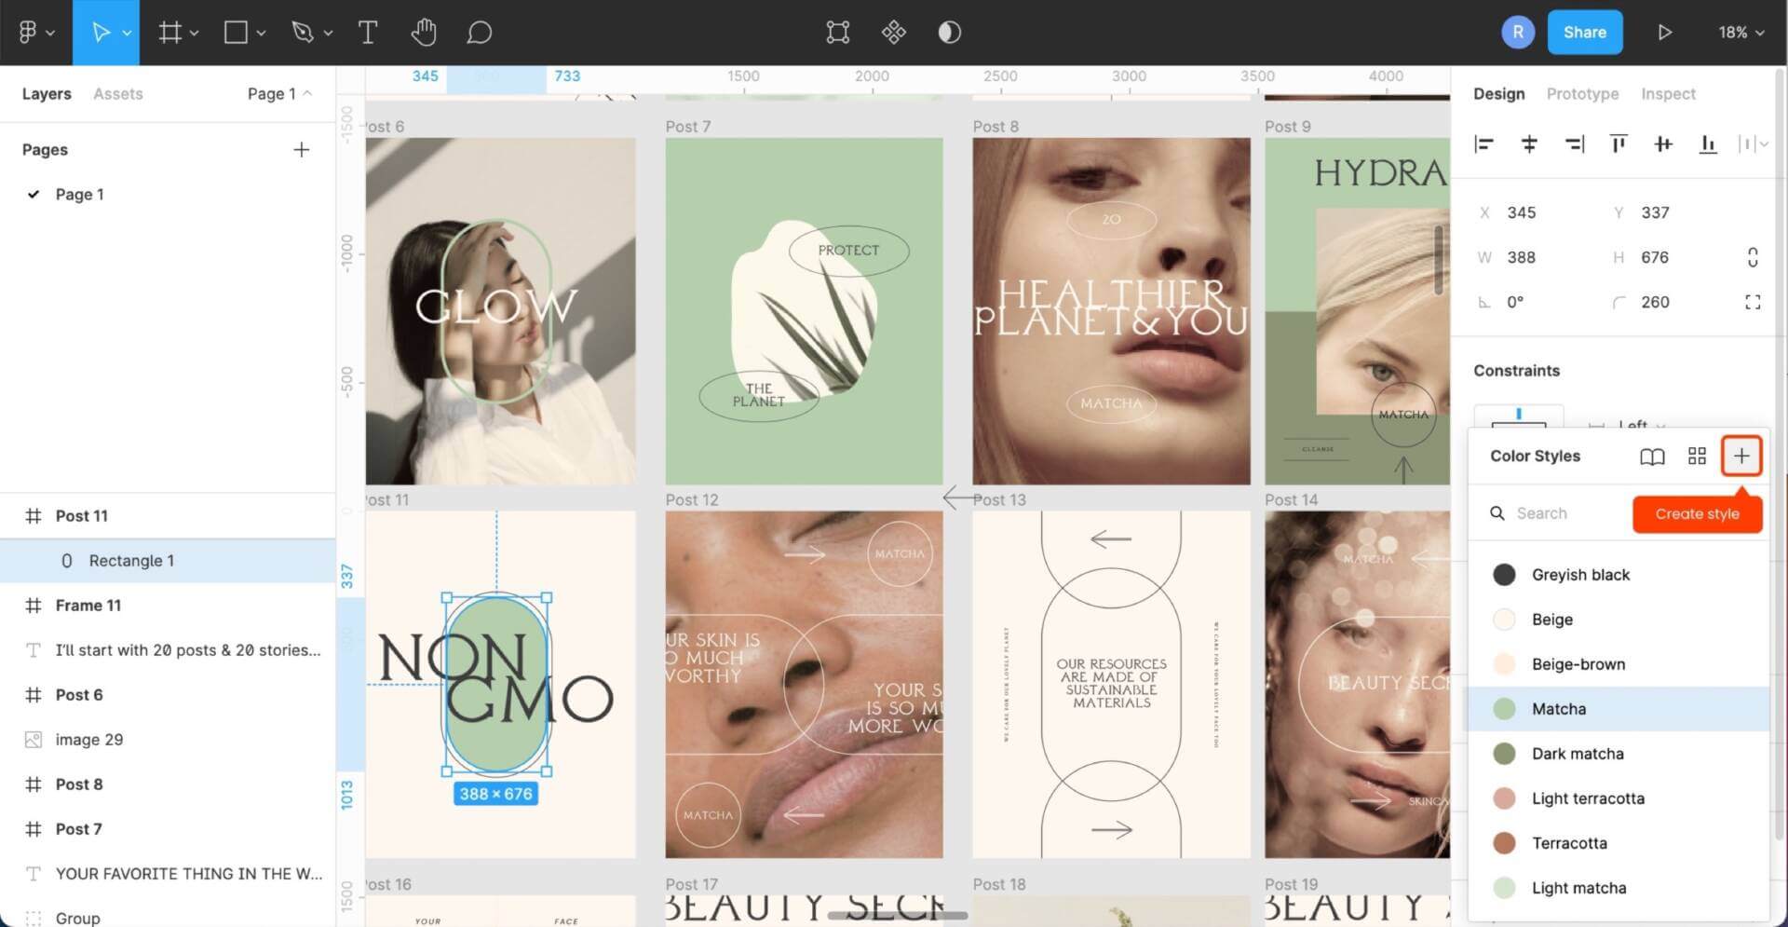Select the Text tool
This screenshot has width=1788, height=927.
367,32
